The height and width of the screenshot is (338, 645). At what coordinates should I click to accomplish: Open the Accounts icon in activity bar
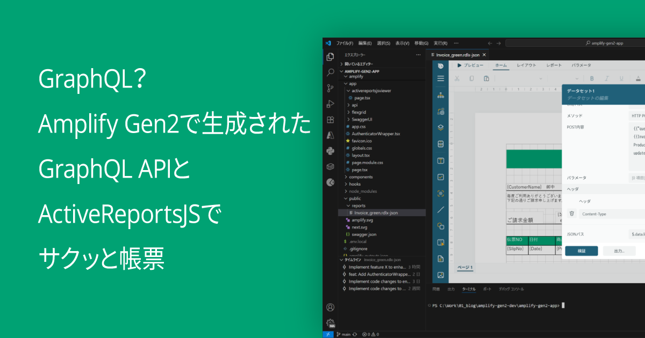[x=331, y=307]
